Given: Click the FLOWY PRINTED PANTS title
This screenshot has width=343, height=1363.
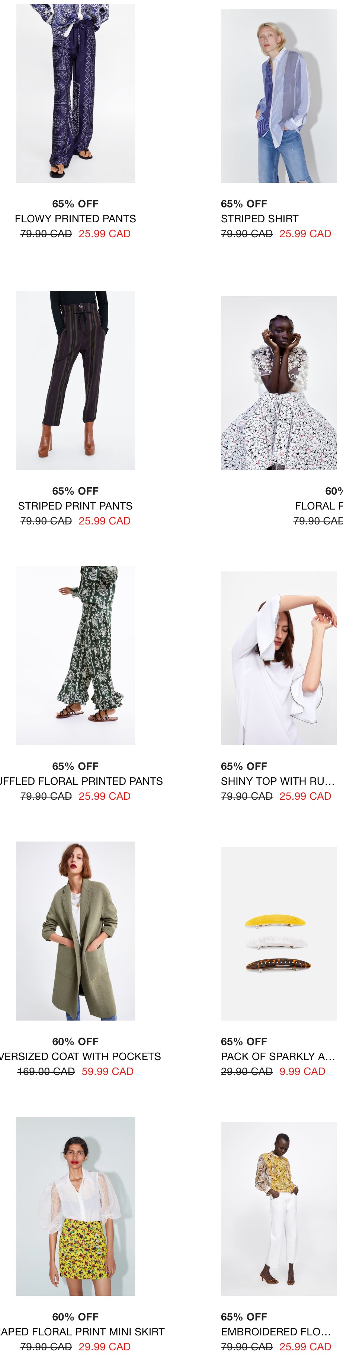Looking at the screenshot, I should click(x=76, y=219).
